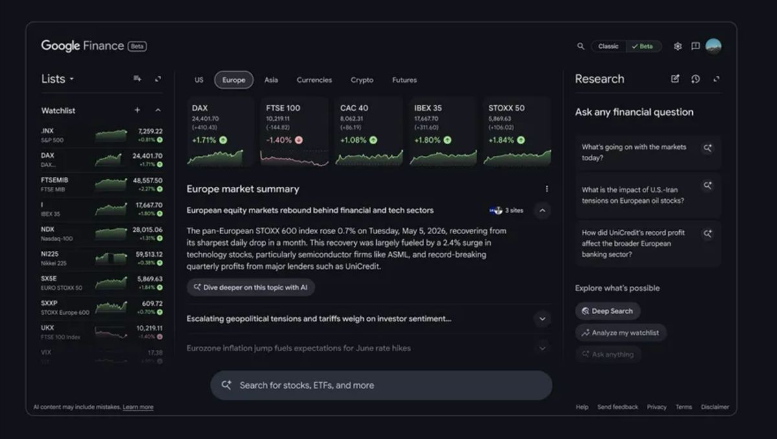The height and width of the screenshot is (439, 777).
Task: Open the 3 sites sources indicator
Action: point(506,210)
